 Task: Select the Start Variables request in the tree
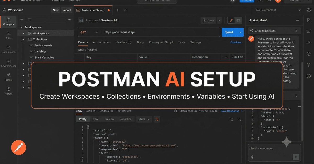(x=44, y=58)
